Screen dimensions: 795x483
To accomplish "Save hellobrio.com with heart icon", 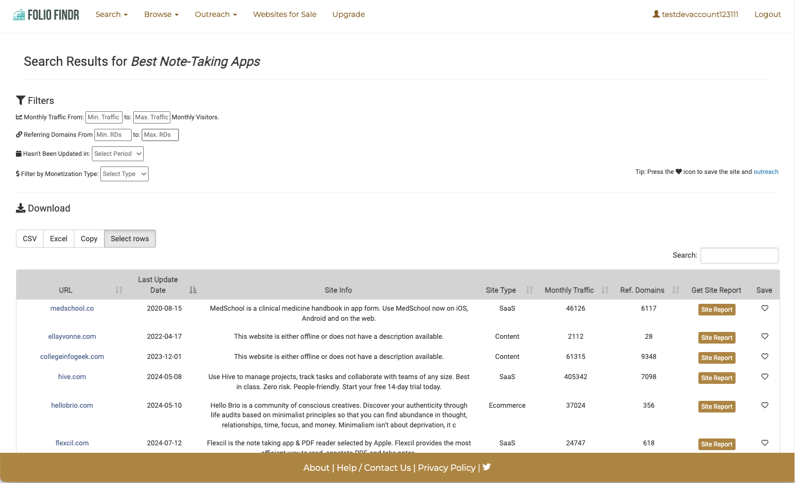I will [x=765, y=405].
